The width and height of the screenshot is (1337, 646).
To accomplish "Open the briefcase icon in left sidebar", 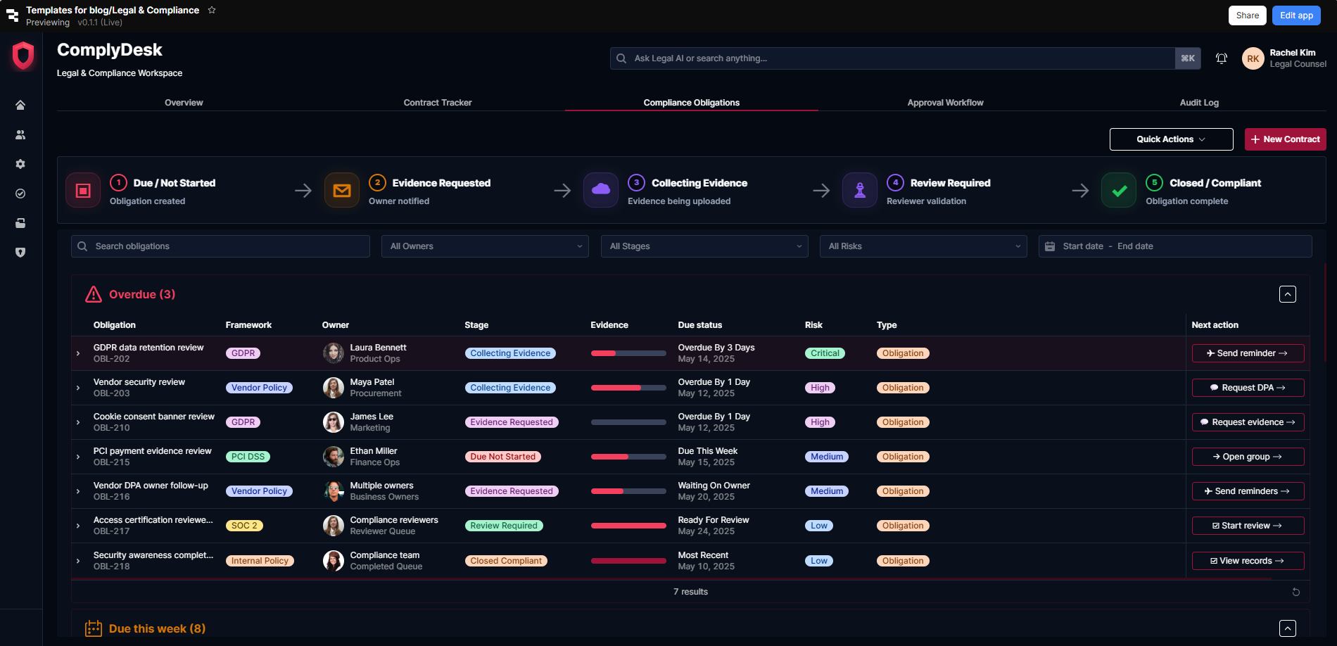I will (20, 223).
